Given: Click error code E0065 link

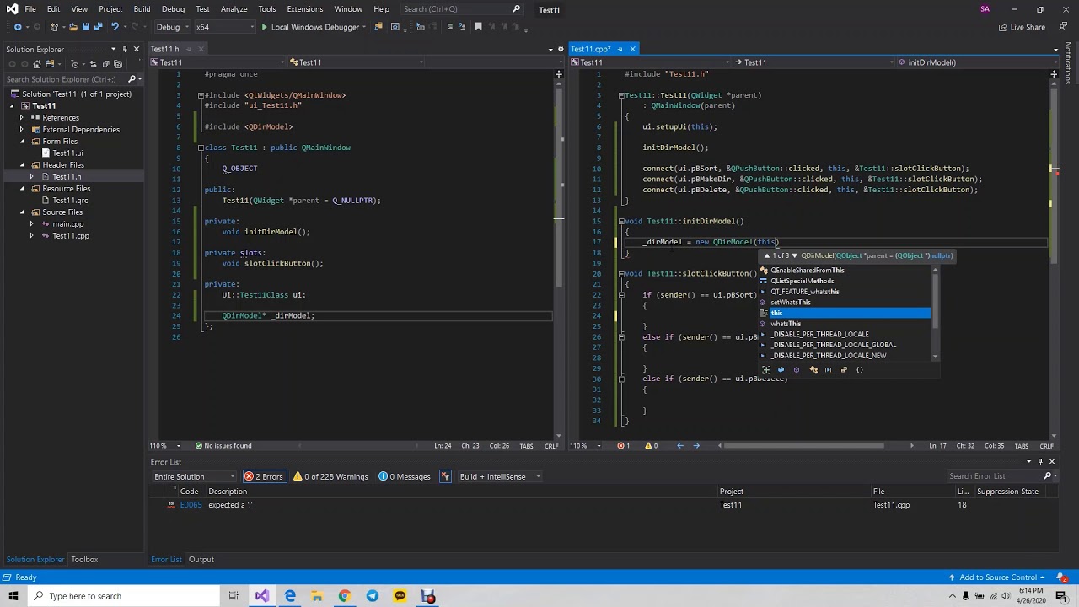Looking at the screenshot, I should (x=191, y=505).
